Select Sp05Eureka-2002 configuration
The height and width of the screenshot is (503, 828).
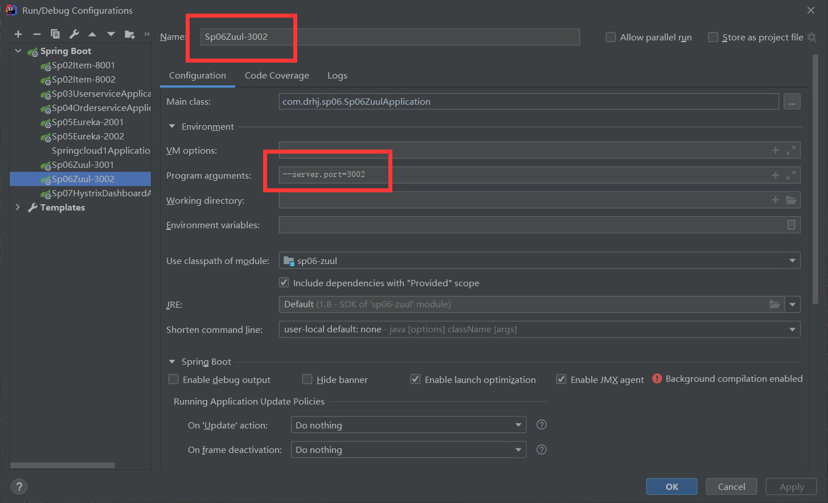click(87, 136)
